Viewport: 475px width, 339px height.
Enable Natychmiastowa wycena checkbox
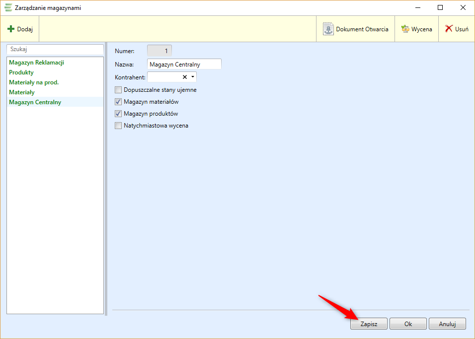click(118, 126)
